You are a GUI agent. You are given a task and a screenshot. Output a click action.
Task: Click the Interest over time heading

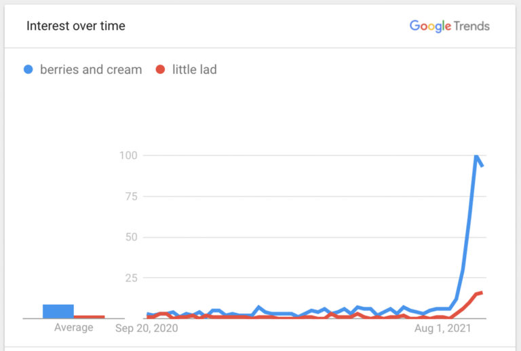point(75,26)
